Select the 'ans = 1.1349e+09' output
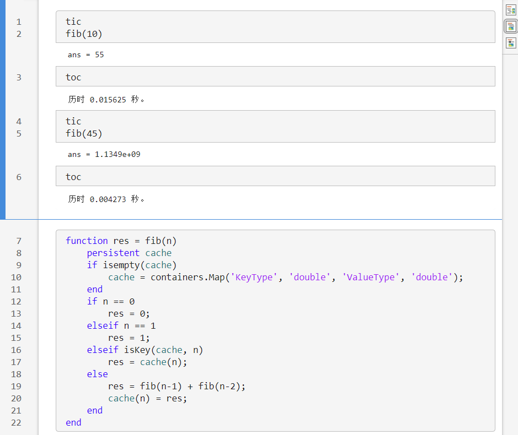This screenshot has width=518, height=435. click(104, 154)
